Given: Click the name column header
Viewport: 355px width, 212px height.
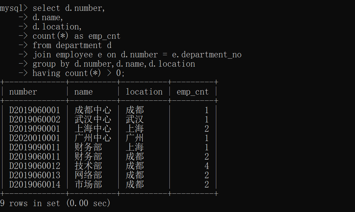Looking at the screenshot, I should tap(84, 91).
